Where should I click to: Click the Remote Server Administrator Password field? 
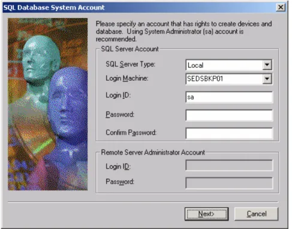tap(229, 183)
